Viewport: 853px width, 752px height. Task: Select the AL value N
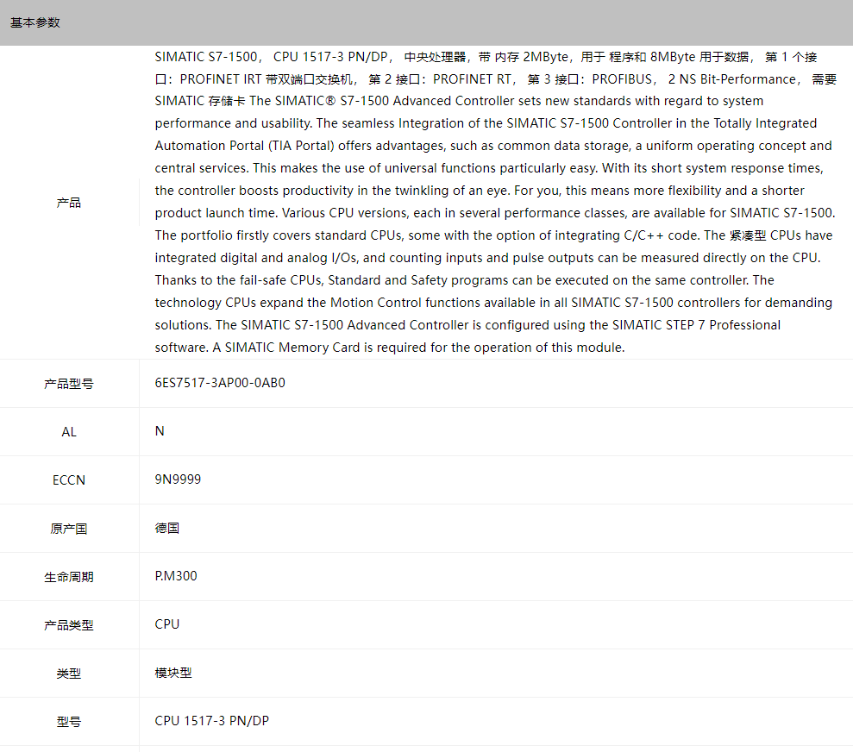click(x=160, y=431)
